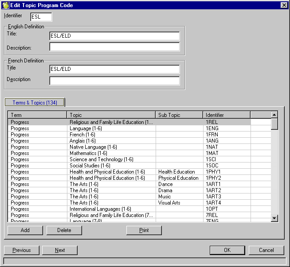Focus the French Description input box
This screenshot has width=290, height=267.
point(114,81)
